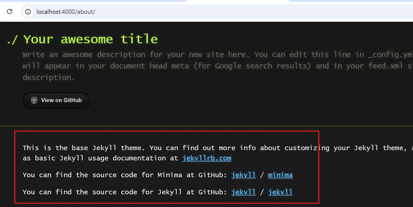This screenshot has width=413, height=207.
Task: Open the jekyll link on the Minima line
Action: pos(243,175)
